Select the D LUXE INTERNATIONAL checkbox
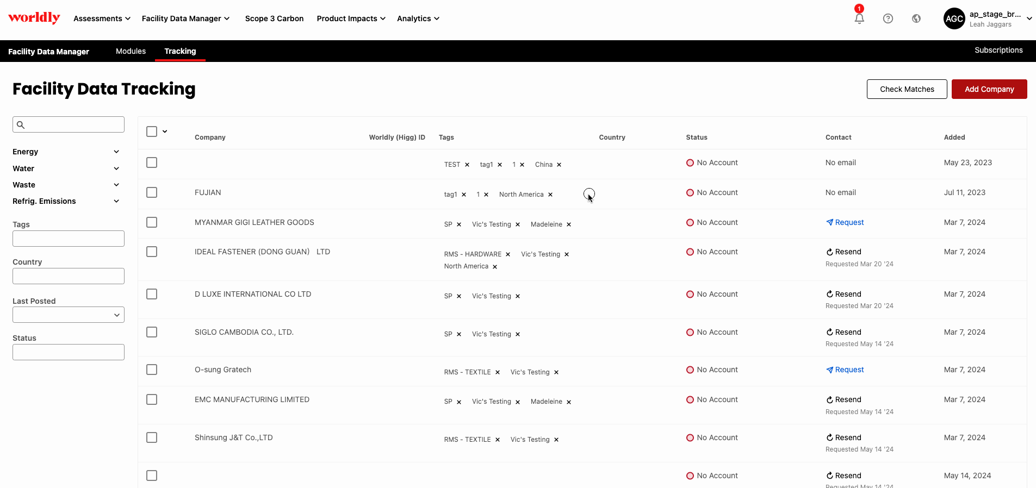 pos(152,294)
